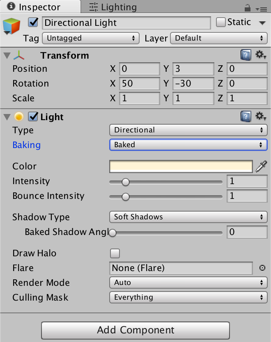Screen dimensions: 271x342
Task: Collapse the Light component foldout
Action: point(7,117)
